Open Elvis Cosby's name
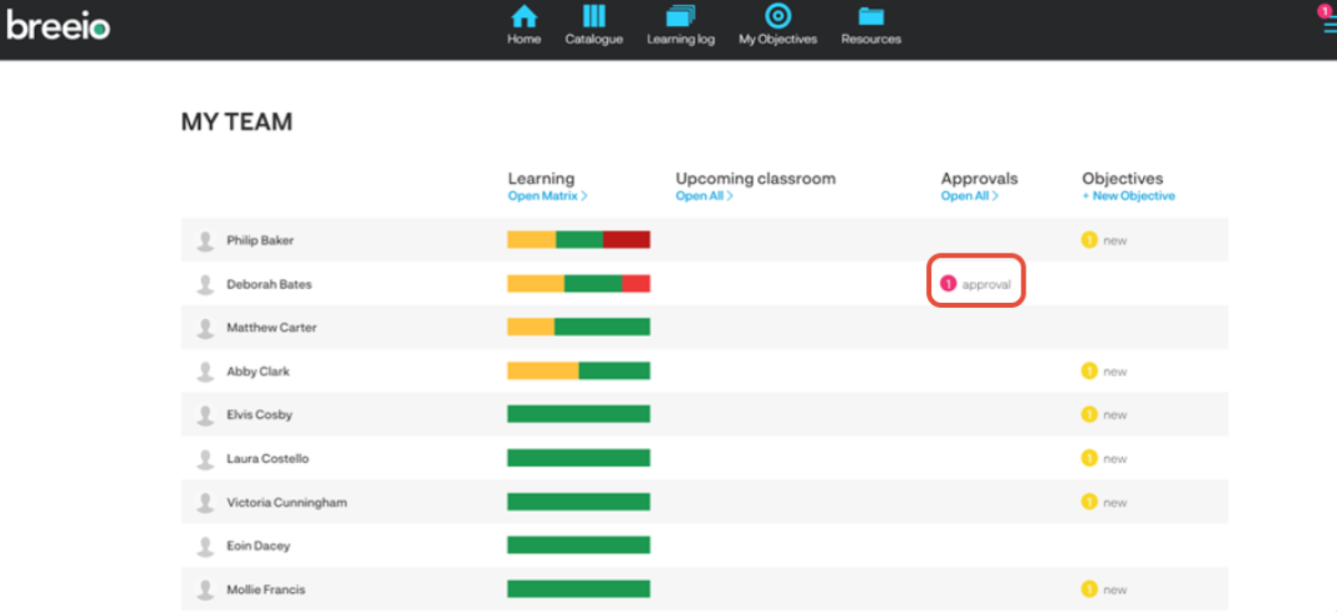The width and height of the screenshot is (1337, 612). (259, 415)
